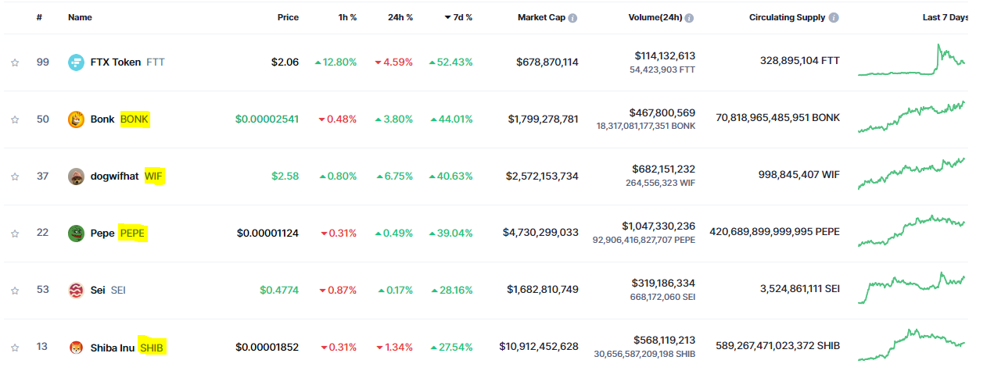This screenshot has height=371, width=994.
Task: Click the Pepe frog coin logo
Action: pos(76,234)
